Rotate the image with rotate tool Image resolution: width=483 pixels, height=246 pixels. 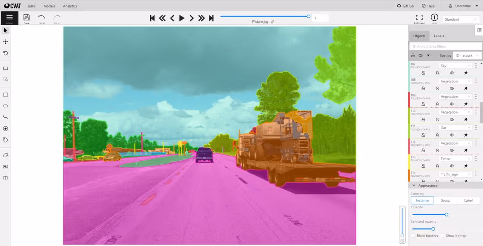click(6, 53)
